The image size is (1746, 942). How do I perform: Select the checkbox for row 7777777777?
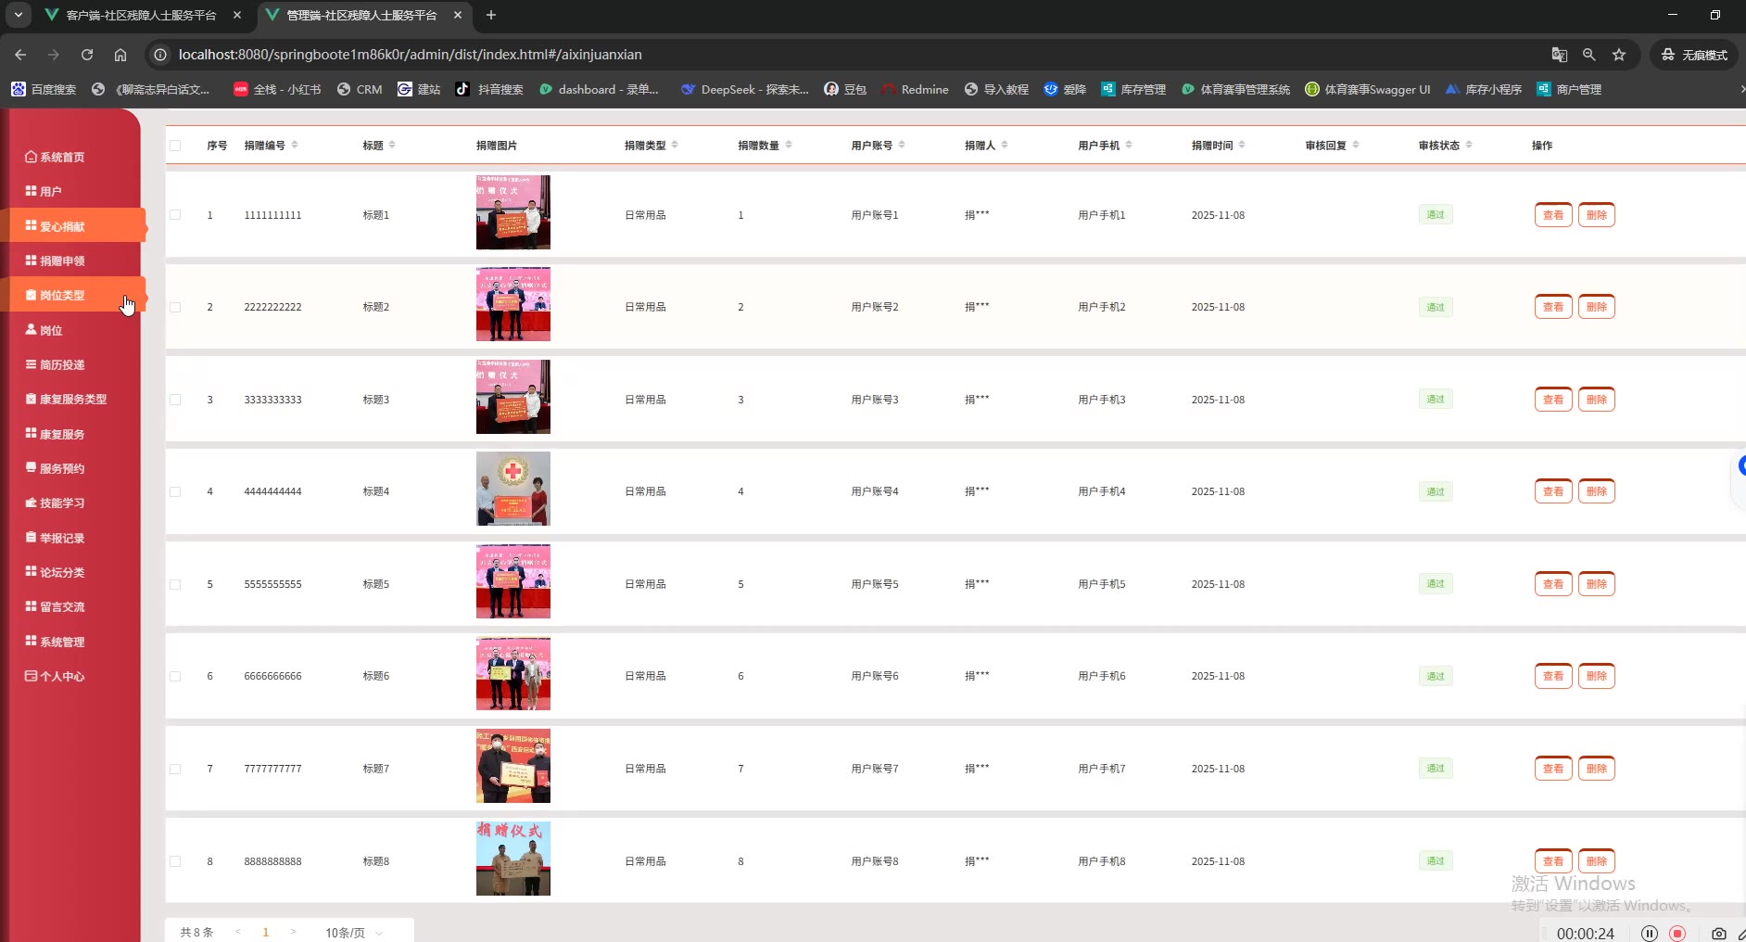click(175, 769)
